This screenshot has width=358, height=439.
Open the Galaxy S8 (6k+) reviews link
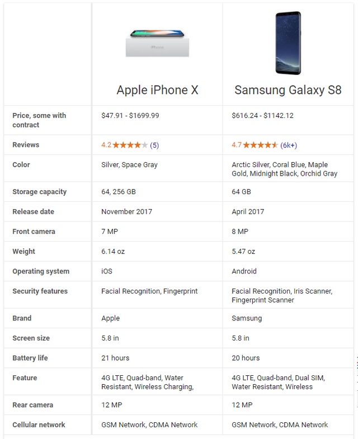coord(289,145)
